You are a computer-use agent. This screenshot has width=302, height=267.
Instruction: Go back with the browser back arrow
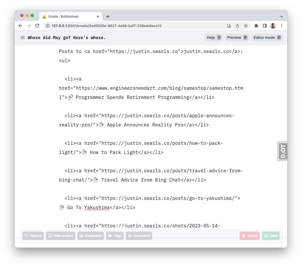pos(20,26)
